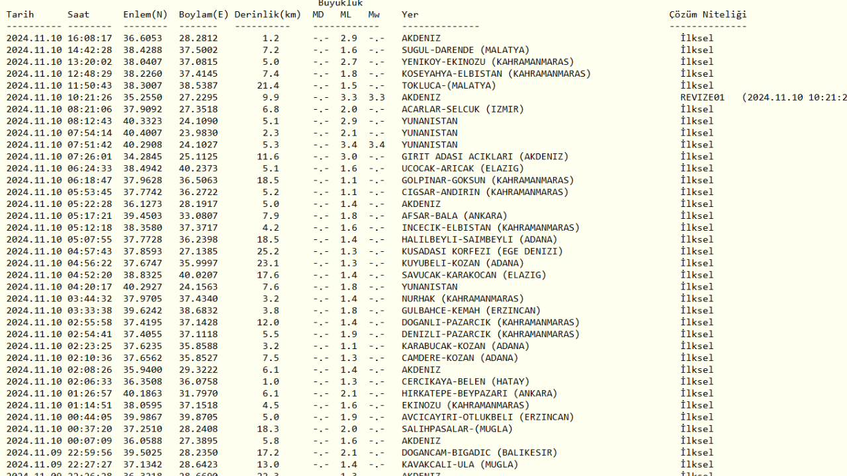
Task: Select the place 'SUGUL-DARENDE (MALATYA)'
Action: point(465,50)
